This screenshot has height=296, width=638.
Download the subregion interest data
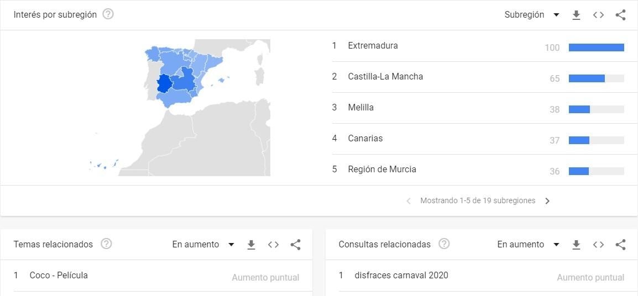576,15
